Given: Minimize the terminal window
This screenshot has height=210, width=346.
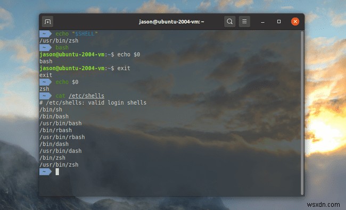Looking at the screenshot, I should pos(262,22).
